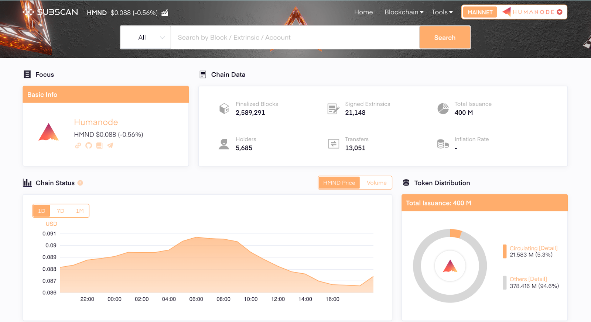
Task: Click the Token Distribution stack icon
Action: pos(406,183)
